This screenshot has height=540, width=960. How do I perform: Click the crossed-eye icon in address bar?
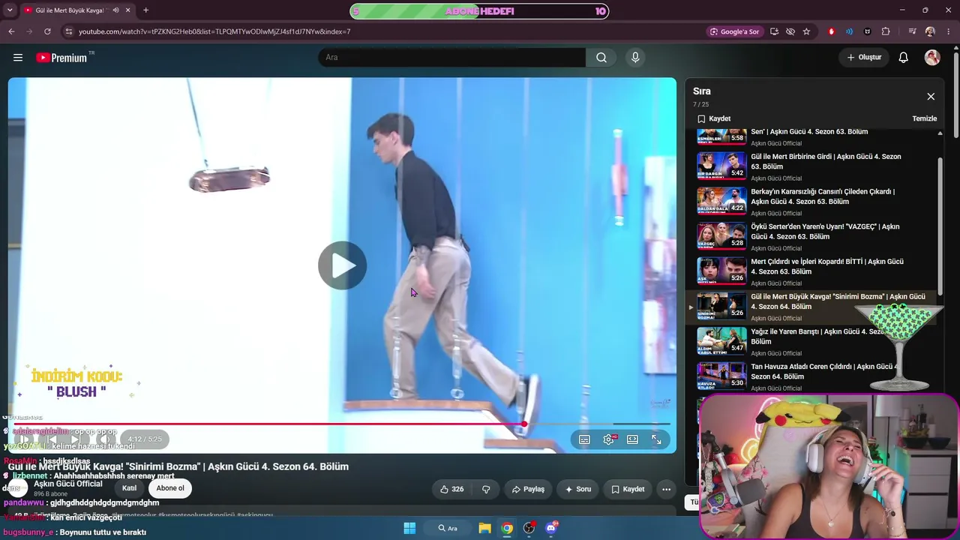tap(790, 31)
